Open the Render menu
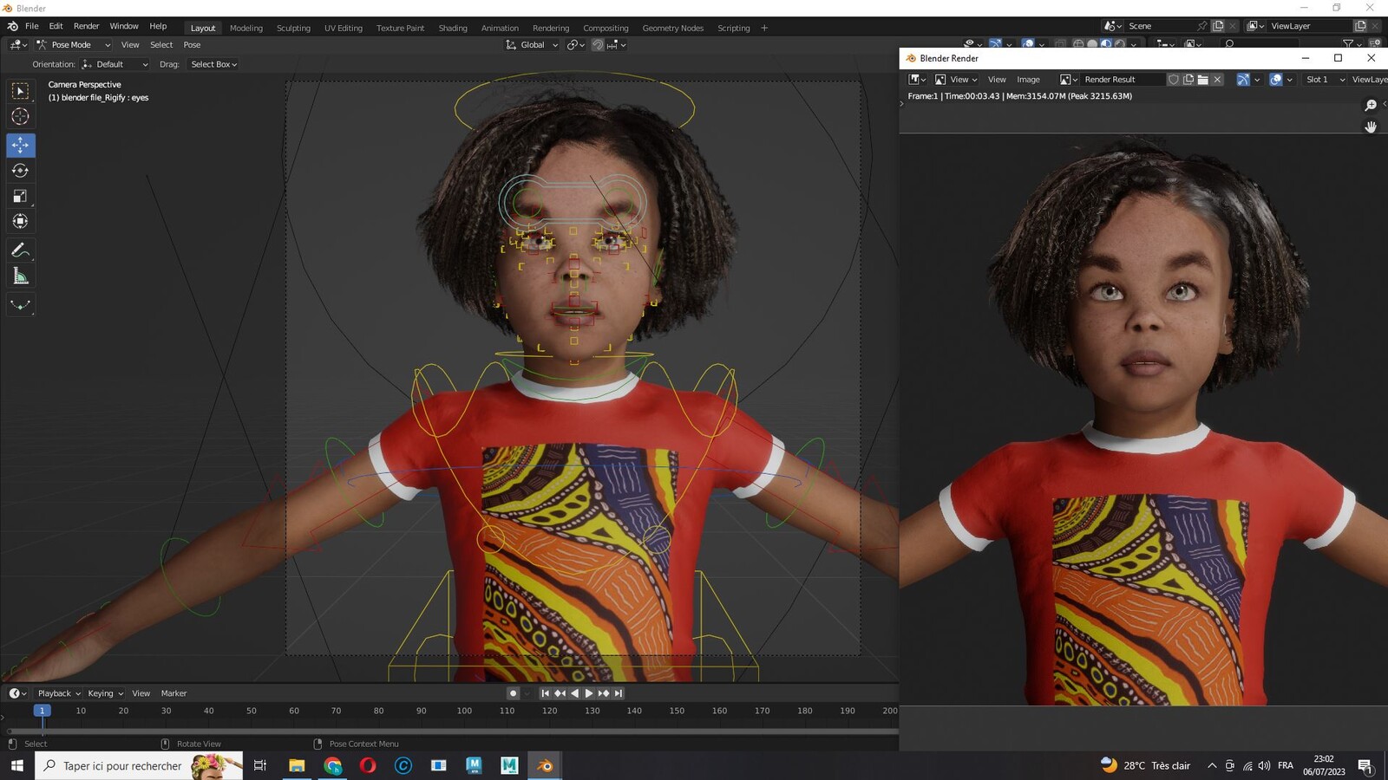Viewport: 1388px width, 780px height. point(87,26)
